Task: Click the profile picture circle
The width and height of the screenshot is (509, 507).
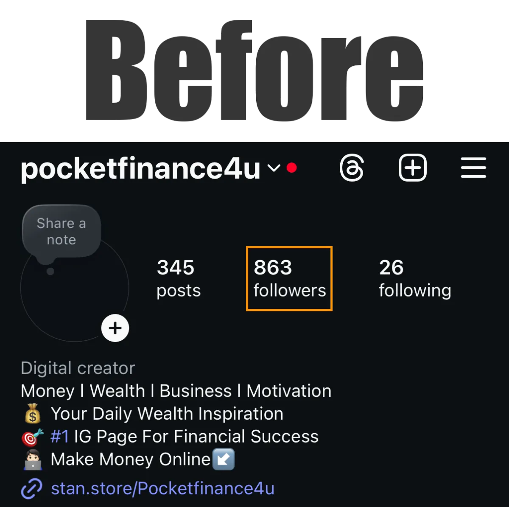Action: (75, 288)
